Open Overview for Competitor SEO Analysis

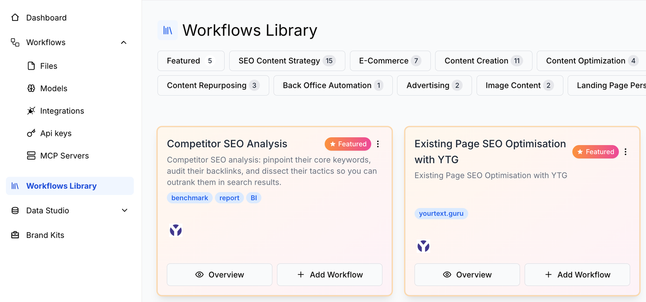coord(220,275)
